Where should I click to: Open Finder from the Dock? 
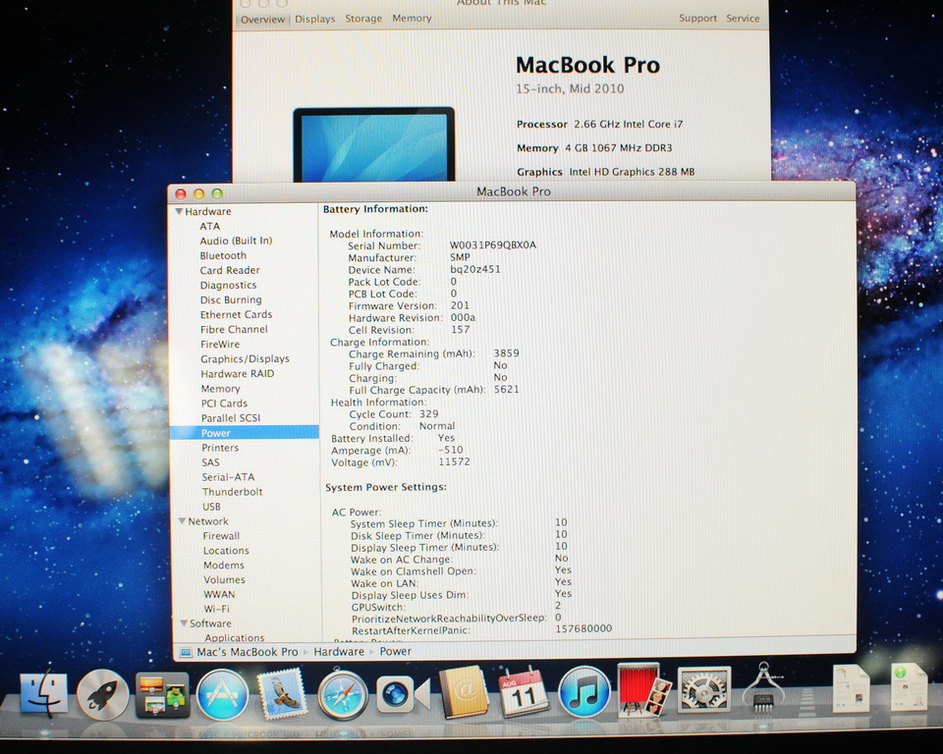click(x=43, y=694)
